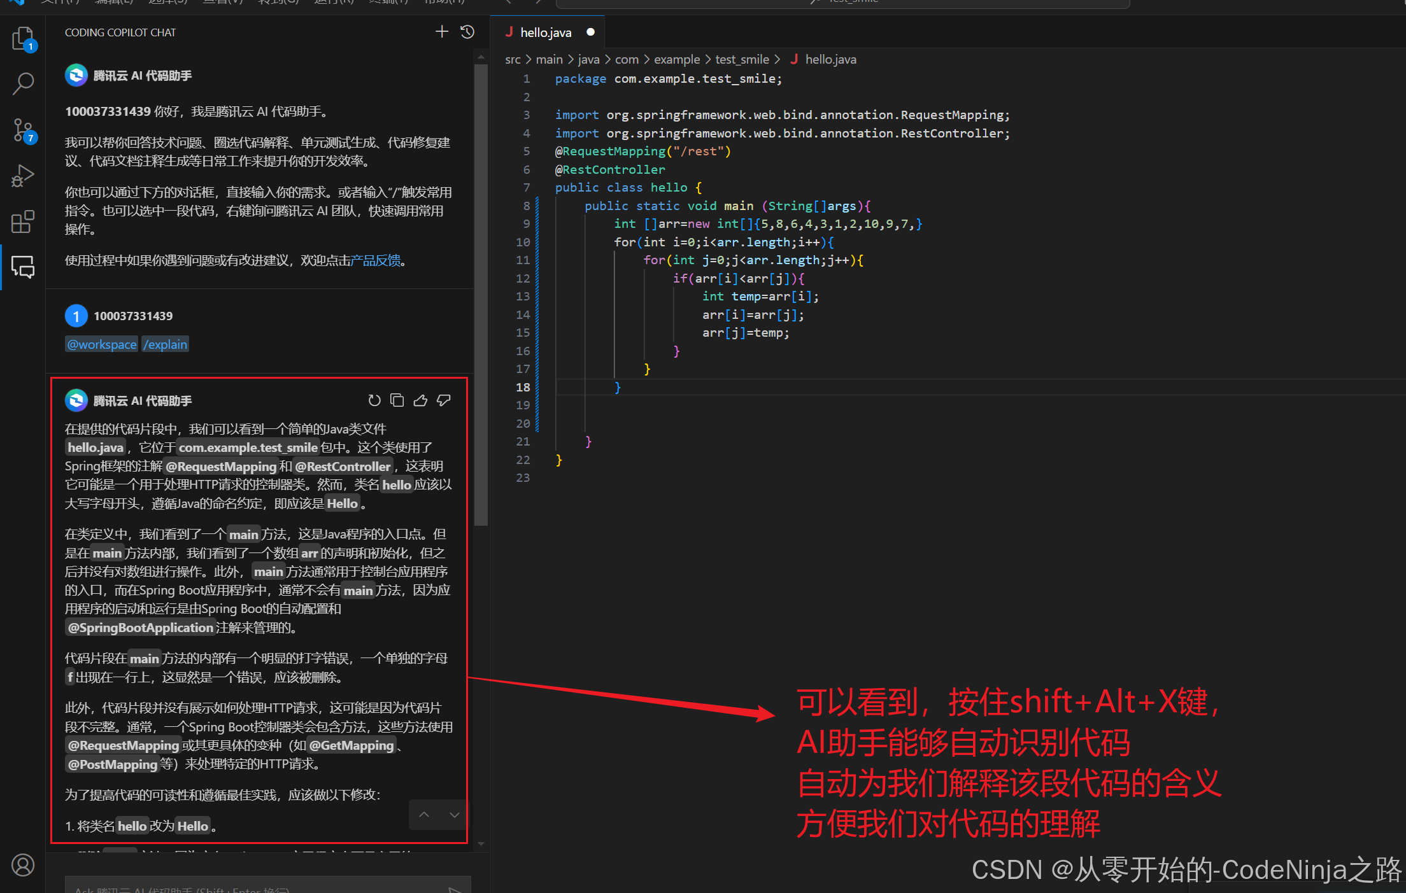Viewport: 1406px width, 893px height.
Task: Click inline code '@SpringBootApplication' in response
Action: (141, 628)
